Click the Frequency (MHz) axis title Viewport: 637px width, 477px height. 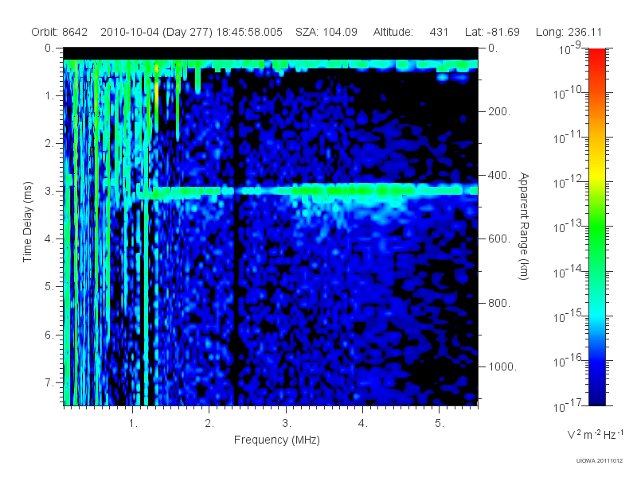(x=277, y=440)
